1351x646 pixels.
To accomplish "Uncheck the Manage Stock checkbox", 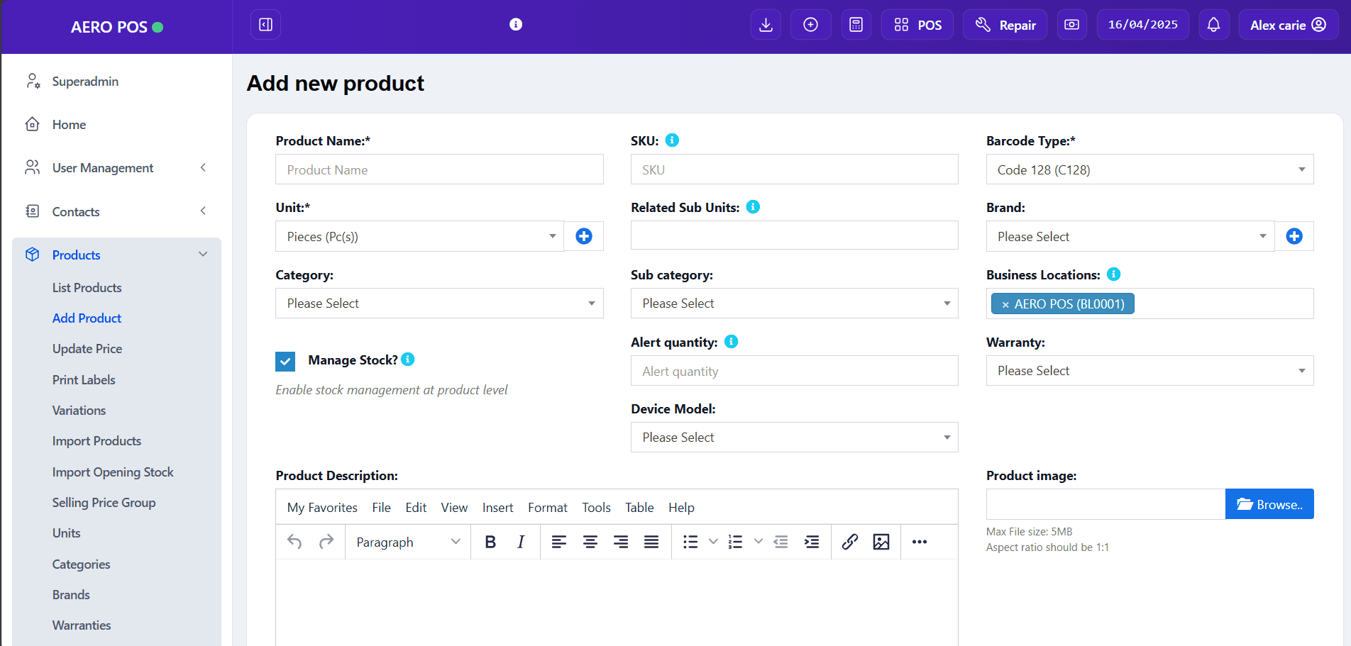I will pyautogui.click(x=285, y=362).
